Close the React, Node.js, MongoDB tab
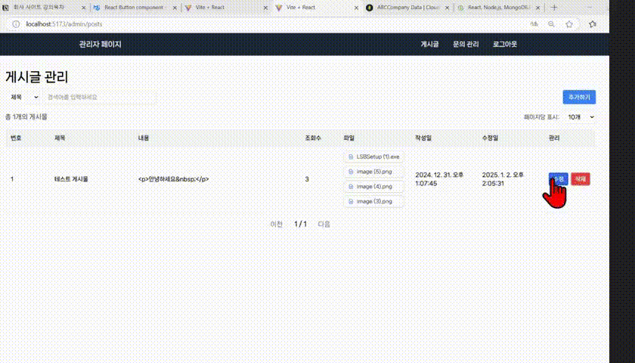Screen dimensions: 635x363 click(x=537, y=8)
